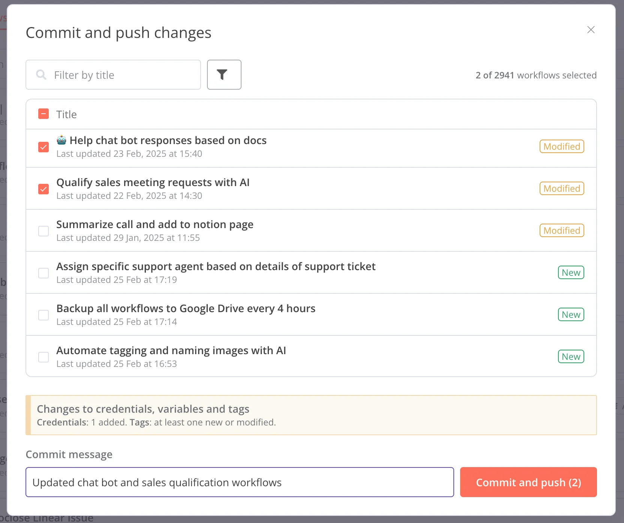Click the New badge on image tagging workflow
The width and height of the screenshot is (624, 523).
click(x=570, y=356)
